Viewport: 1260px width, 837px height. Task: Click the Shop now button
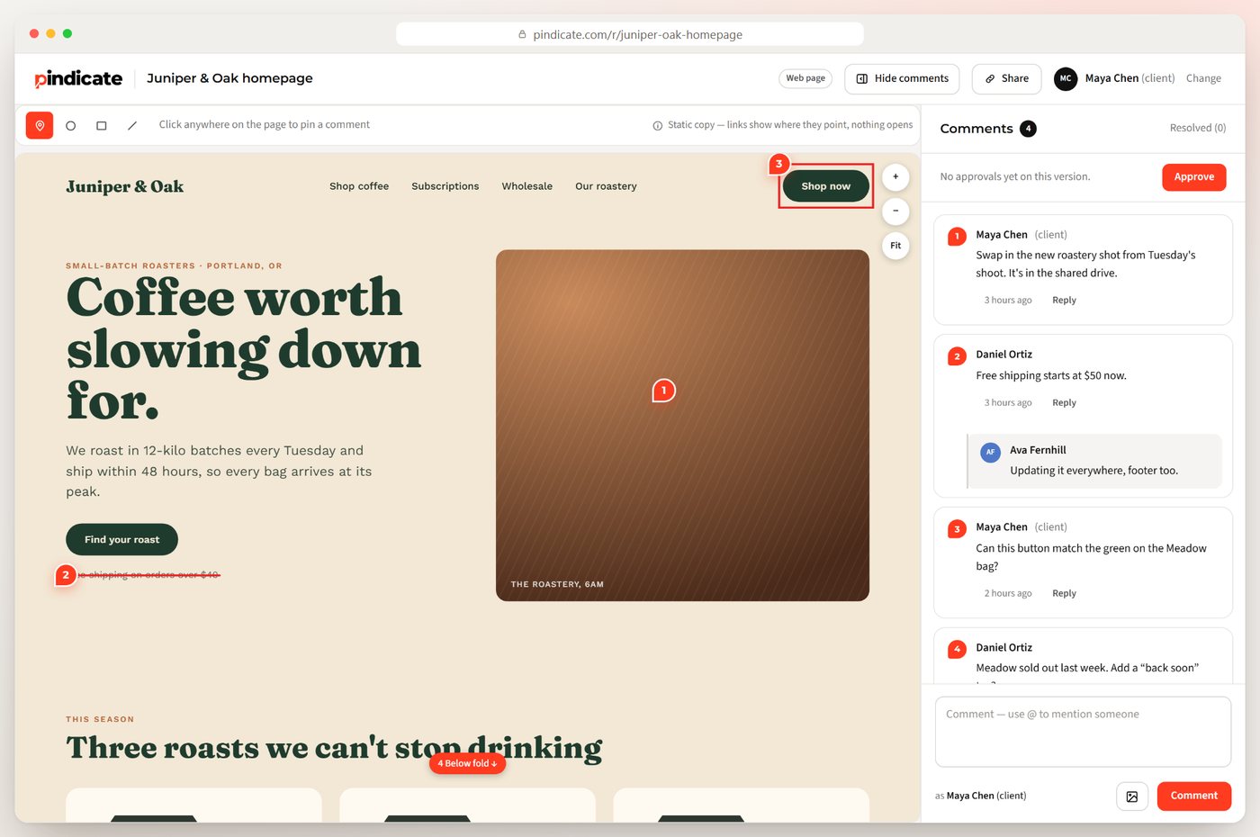826,186
